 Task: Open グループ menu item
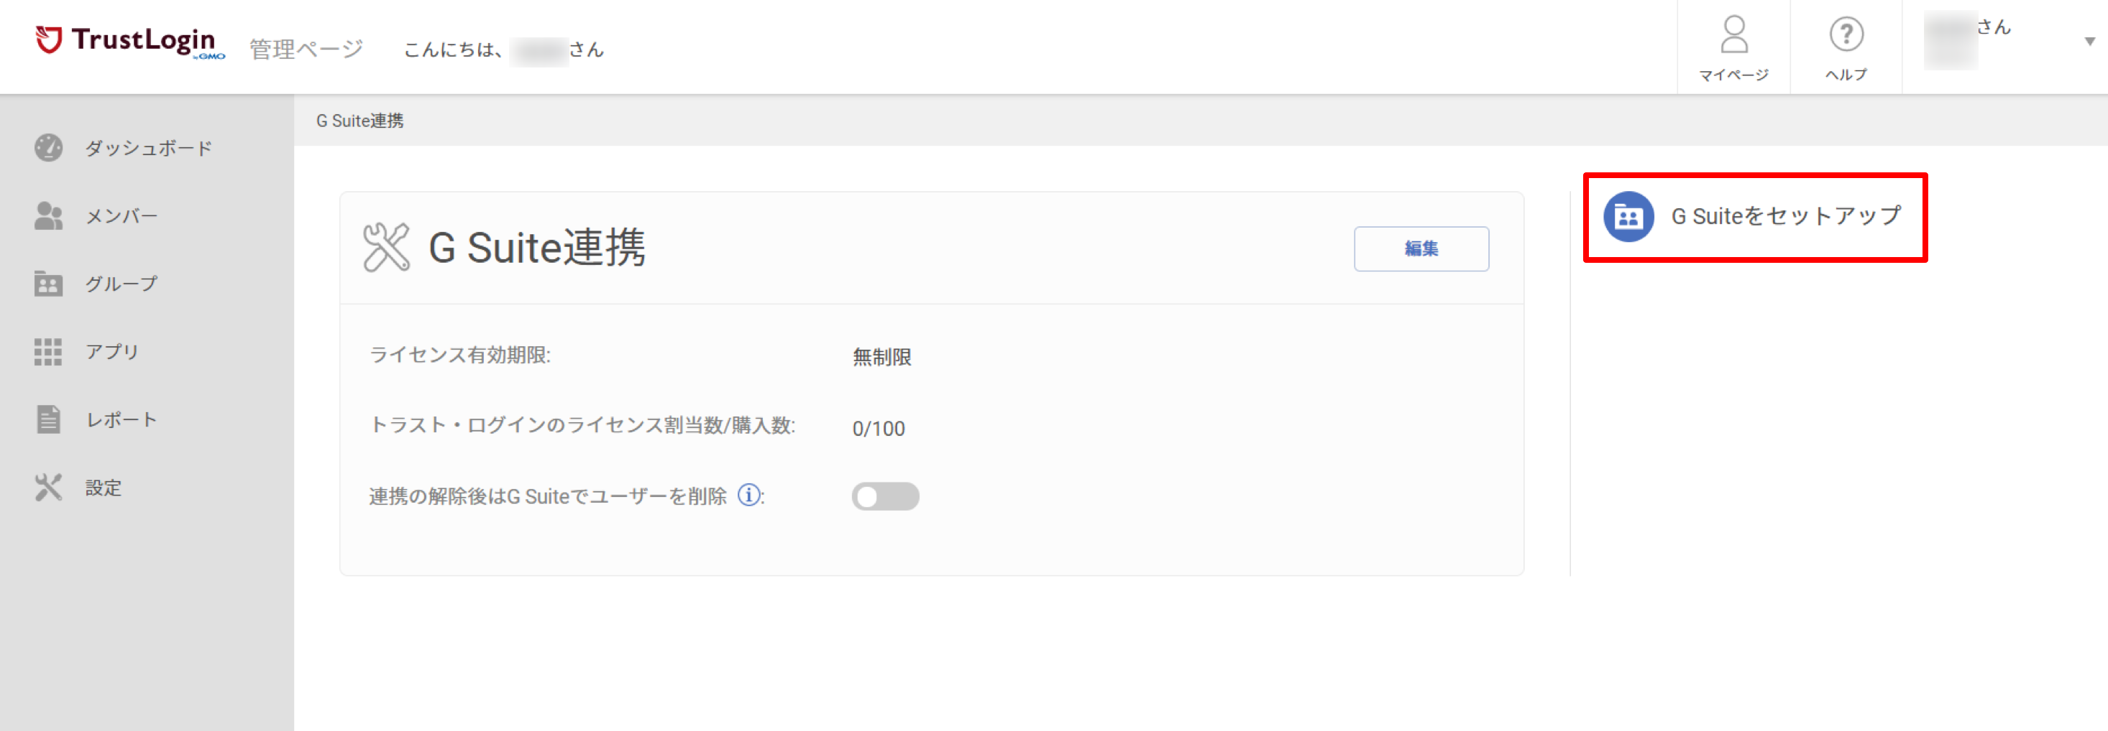pyautogui.click(x=121, y=284)
